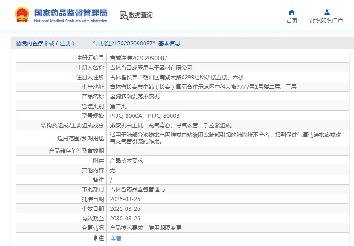Select registration number value 吉械注准20202090087 in the table

138,58
